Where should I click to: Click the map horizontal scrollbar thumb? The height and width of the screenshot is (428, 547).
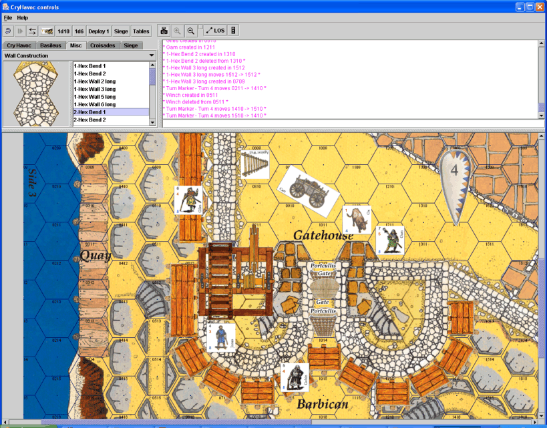coord(176,423)
